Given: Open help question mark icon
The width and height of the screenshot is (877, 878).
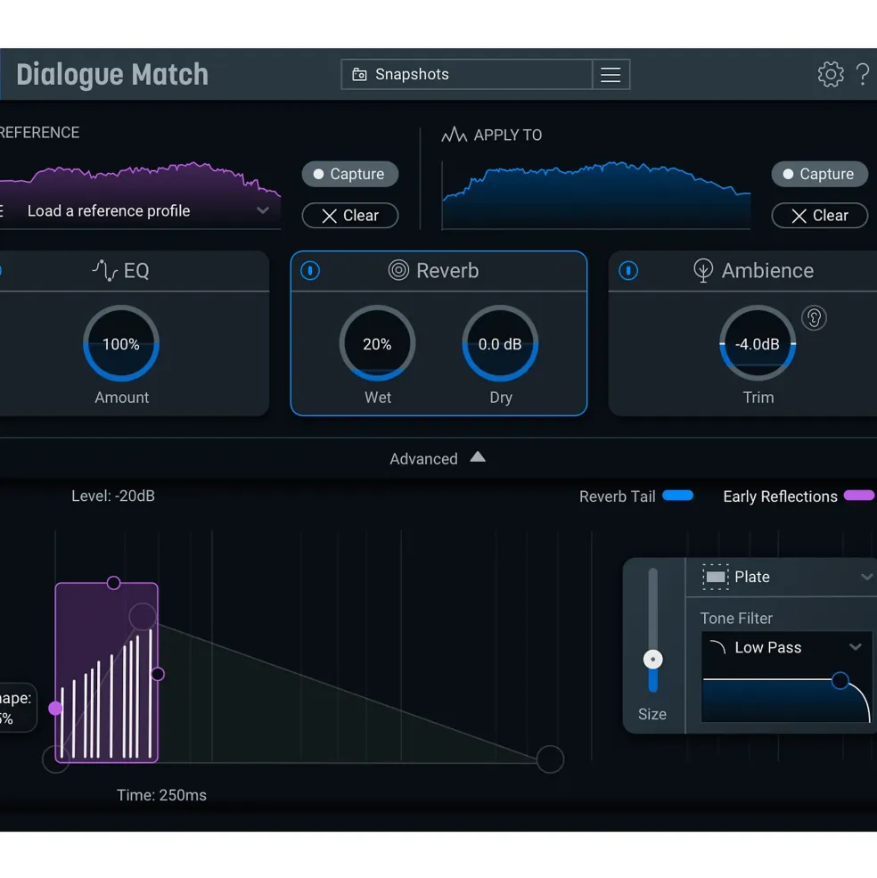Looking at the screenshot, I should [863, 74].
